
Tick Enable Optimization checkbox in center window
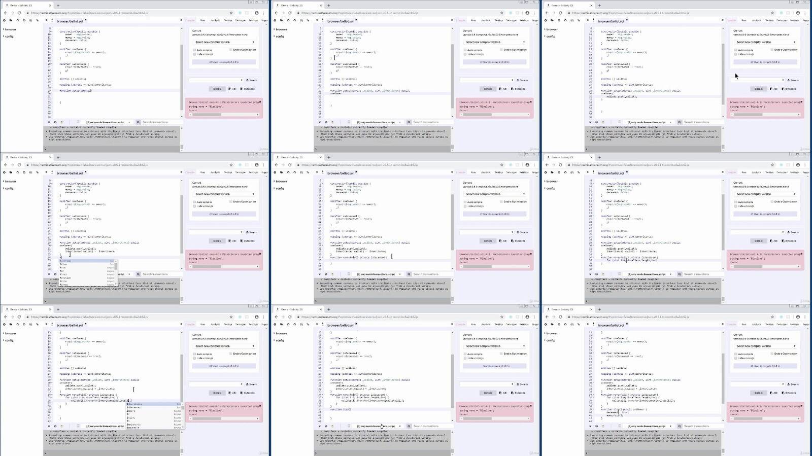501,202
